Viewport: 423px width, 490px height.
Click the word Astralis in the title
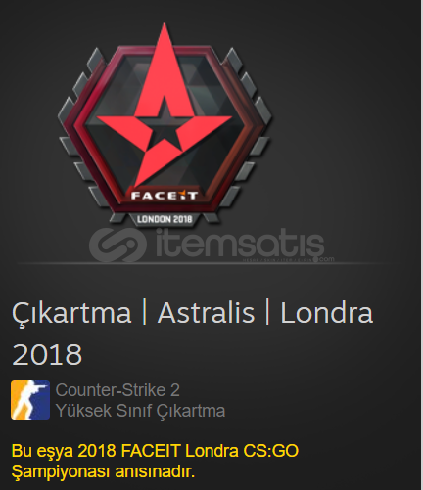(x=206, y=313)
